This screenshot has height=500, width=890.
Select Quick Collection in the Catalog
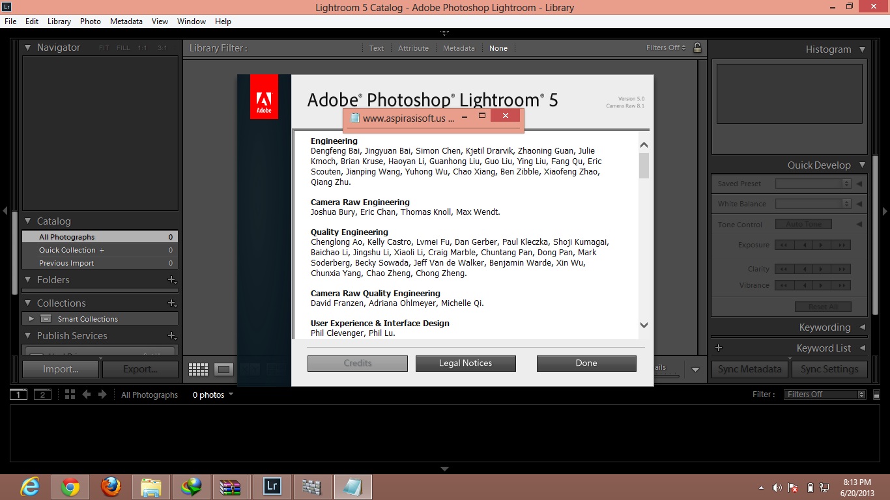(100, 250)
